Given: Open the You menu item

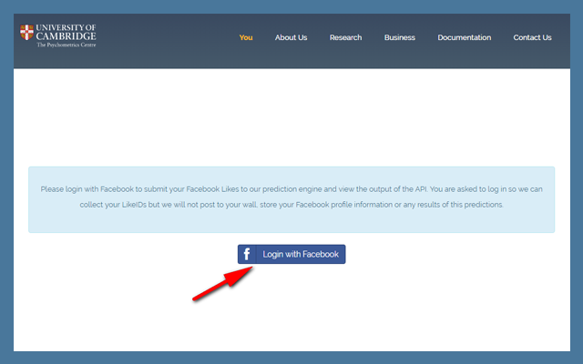Looking at the screenshot, I should coord(246,37).
